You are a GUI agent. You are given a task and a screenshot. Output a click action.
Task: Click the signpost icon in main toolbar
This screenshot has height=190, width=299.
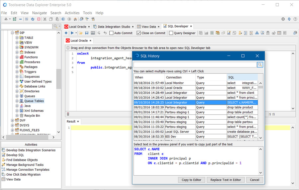pos(87,19)
